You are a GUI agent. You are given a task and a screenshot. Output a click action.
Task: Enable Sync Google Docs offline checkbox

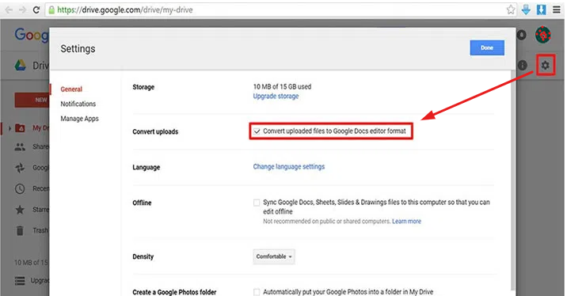pyautogui.click(x=257, y=203)
